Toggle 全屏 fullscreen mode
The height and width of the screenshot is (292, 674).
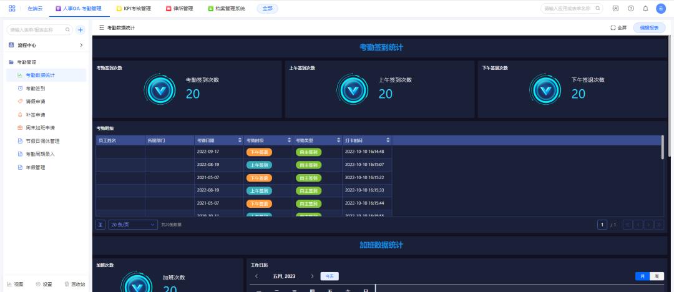tap(618, 28)
